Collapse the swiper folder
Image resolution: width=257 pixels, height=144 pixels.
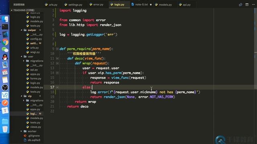pyautogui.click(x=21, y=30)
